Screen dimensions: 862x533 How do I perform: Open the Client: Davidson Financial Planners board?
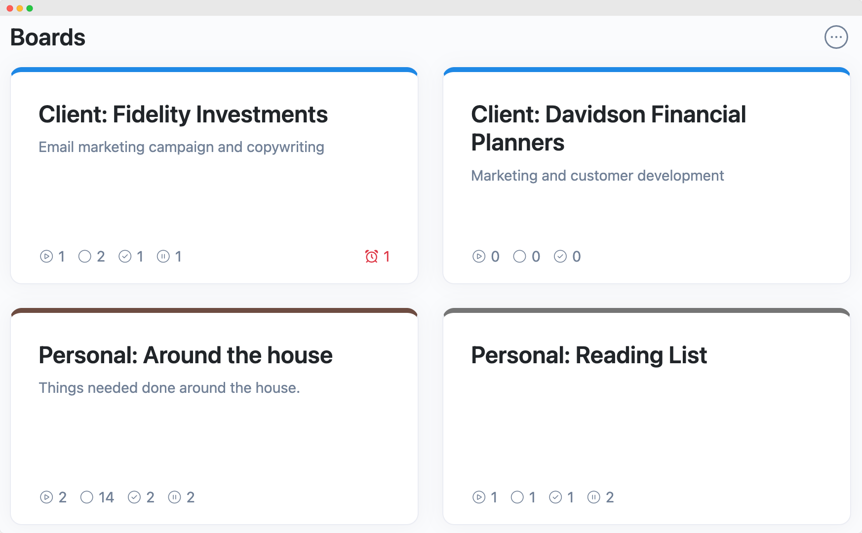(x=608, y=128)
